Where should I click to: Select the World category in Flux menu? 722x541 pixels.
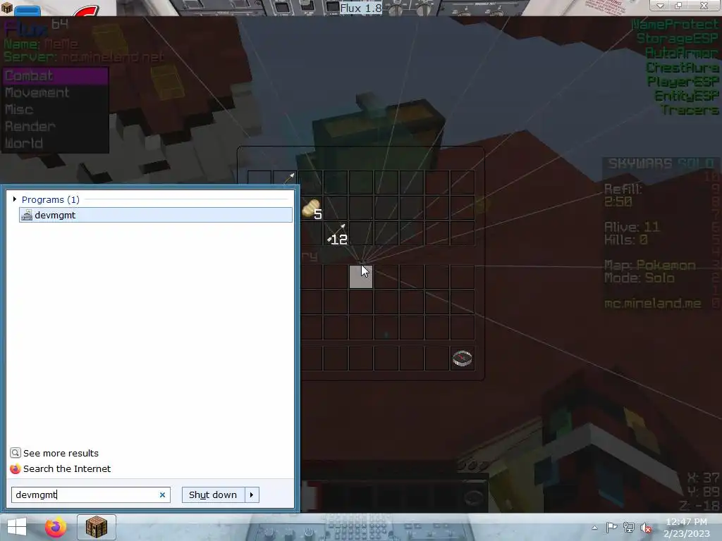[x=56, y=143]
